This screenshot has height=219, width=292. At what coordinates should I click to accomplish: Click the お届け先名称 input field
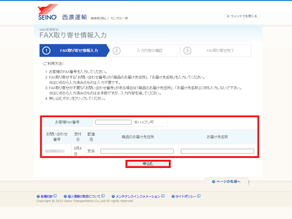point(217,151)
